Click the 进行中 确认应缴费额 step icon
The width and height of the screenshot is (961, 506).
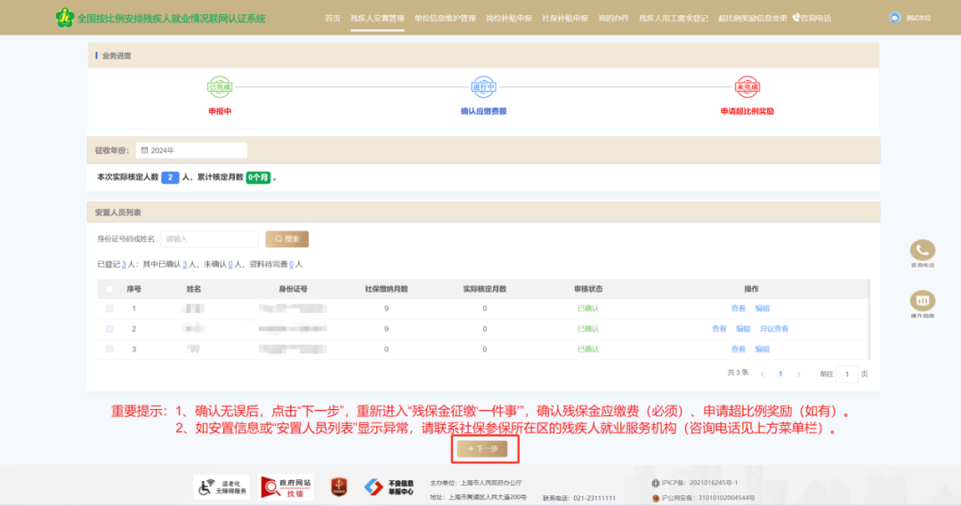pos(483,87)
